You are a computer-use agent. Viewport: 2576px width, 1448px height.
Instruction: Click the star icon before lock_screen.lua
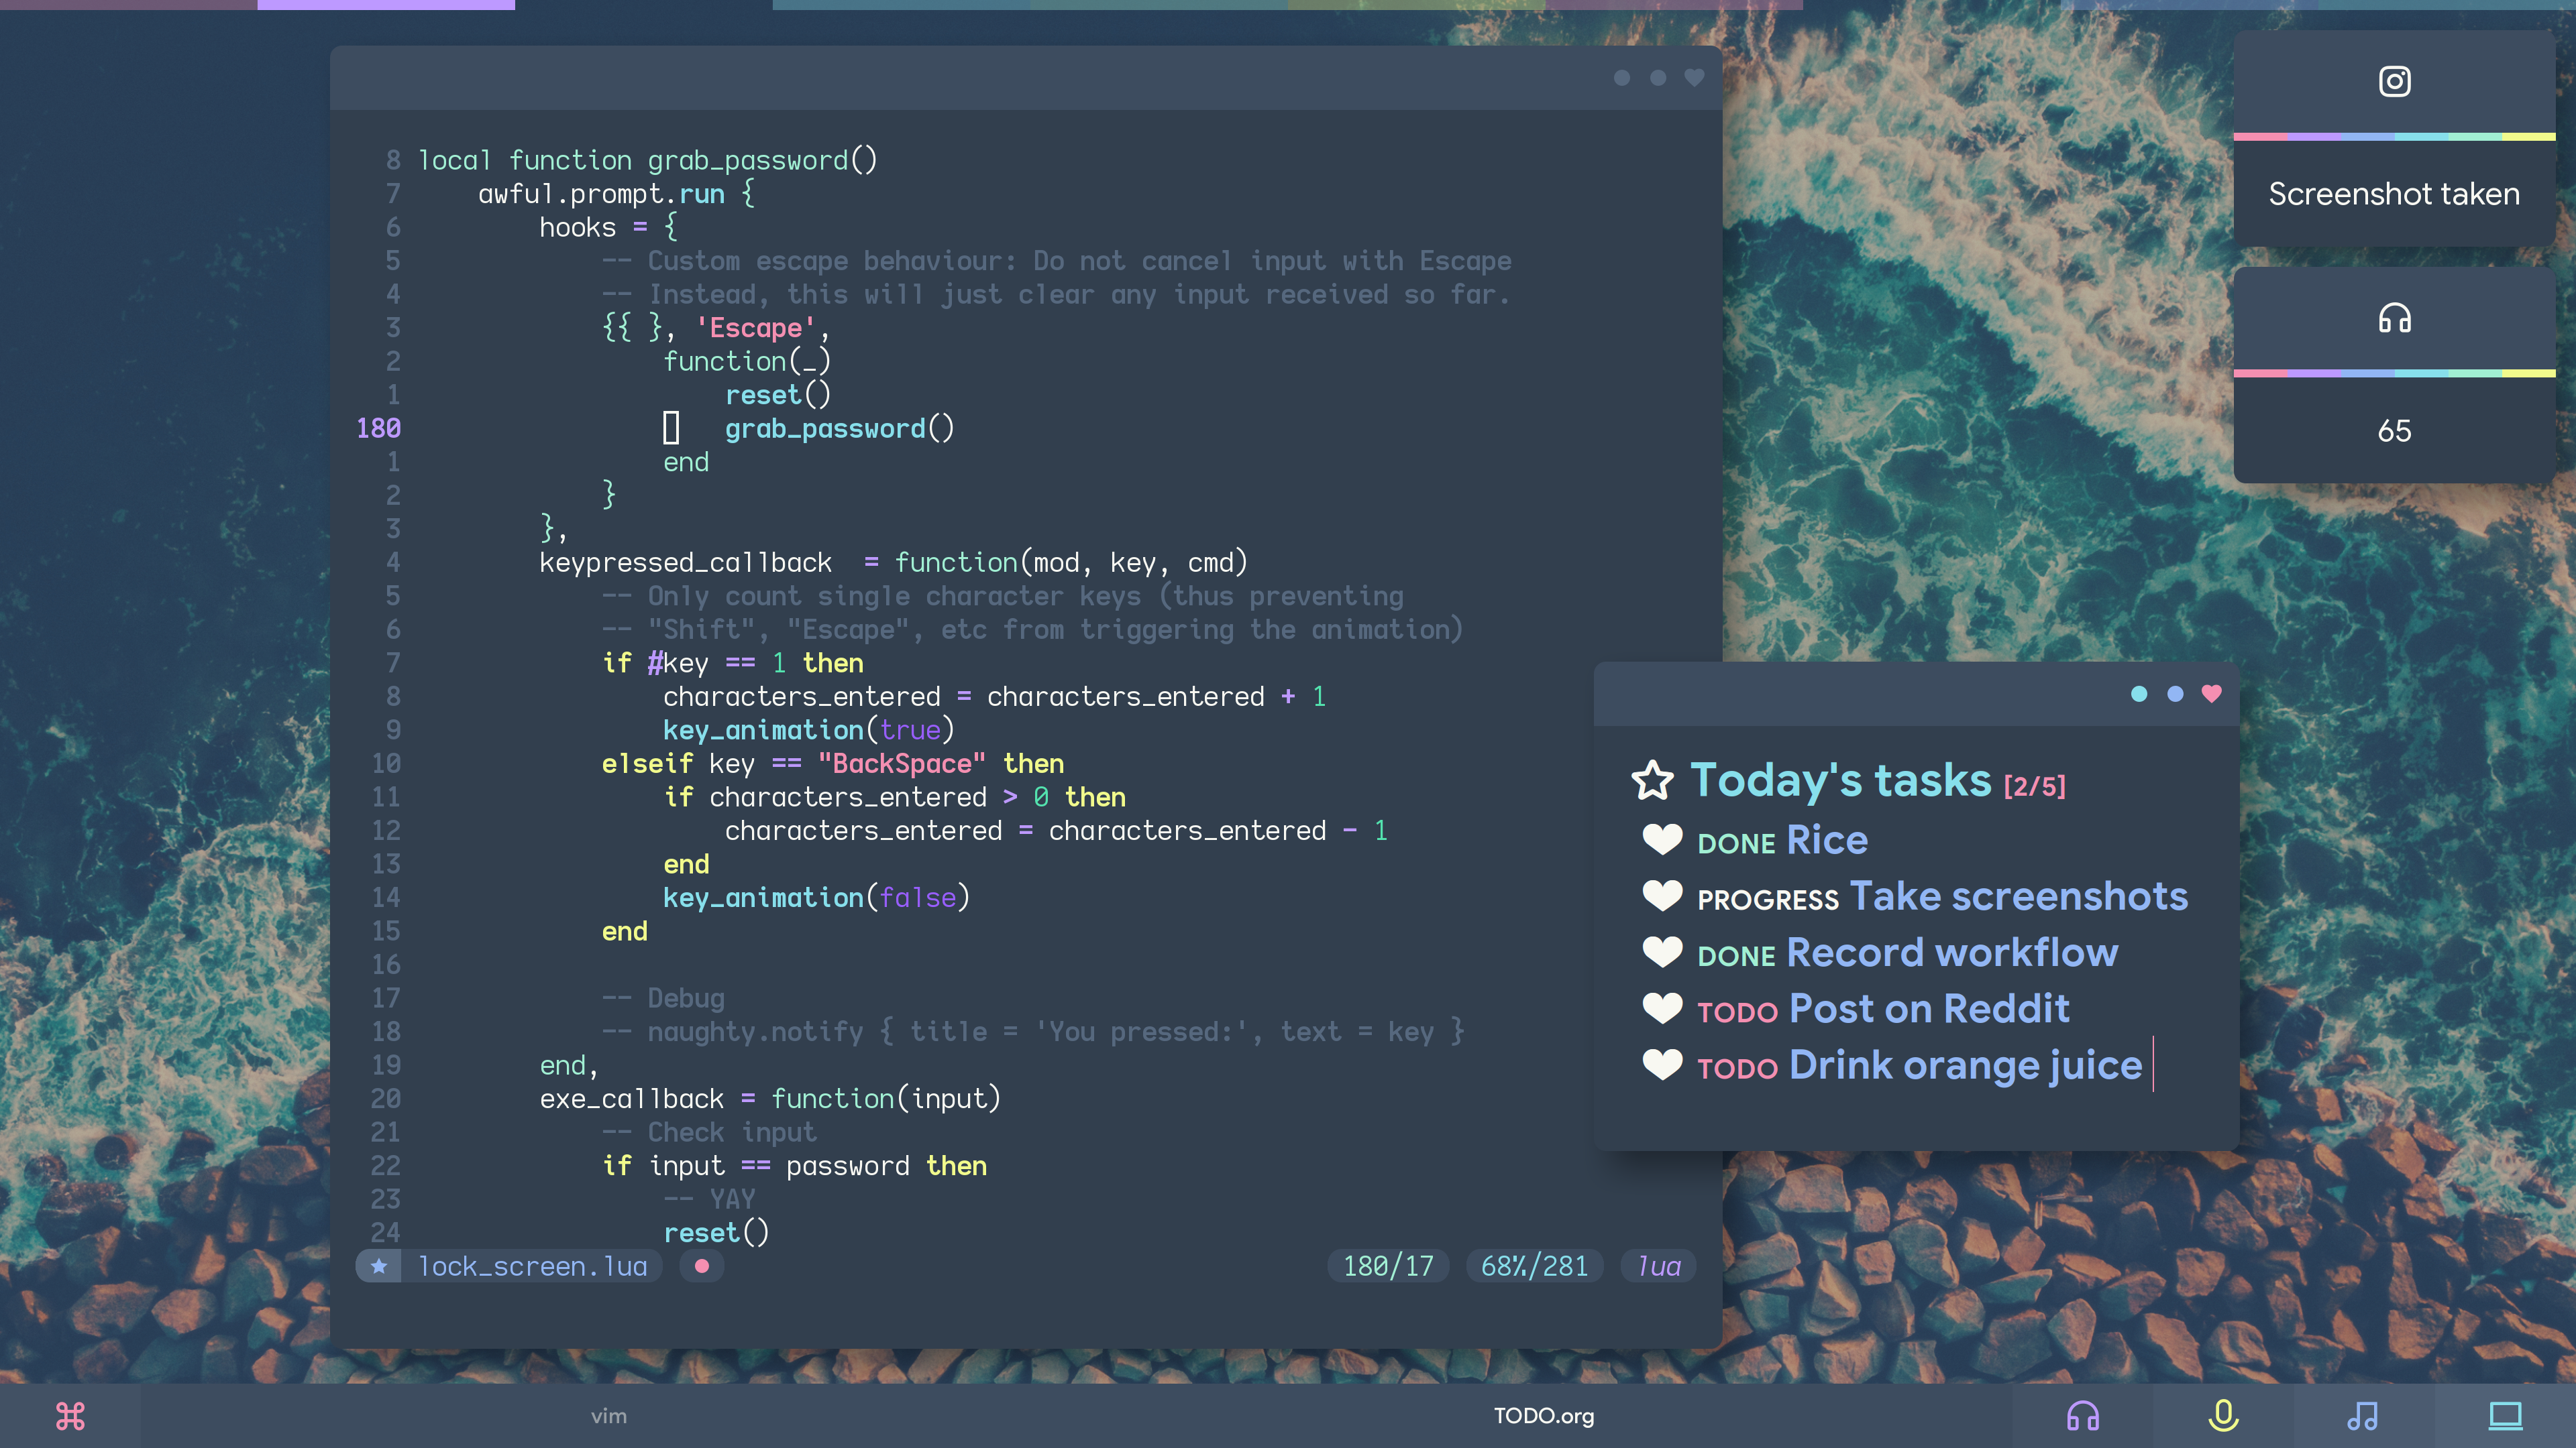click(379, 1266)
